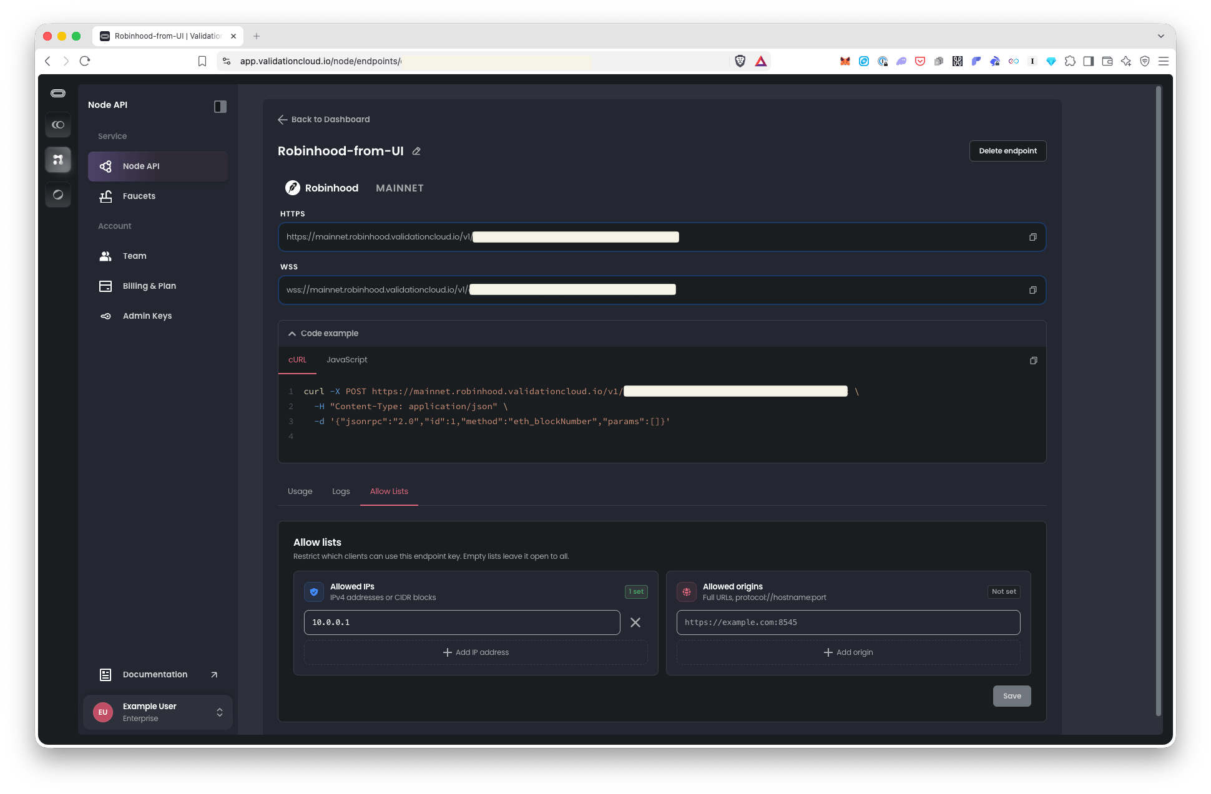This screenshot has height=794, width=1211.
Task: Click the tab list dropdown chevron
Action: click(x=1161, y=36)
